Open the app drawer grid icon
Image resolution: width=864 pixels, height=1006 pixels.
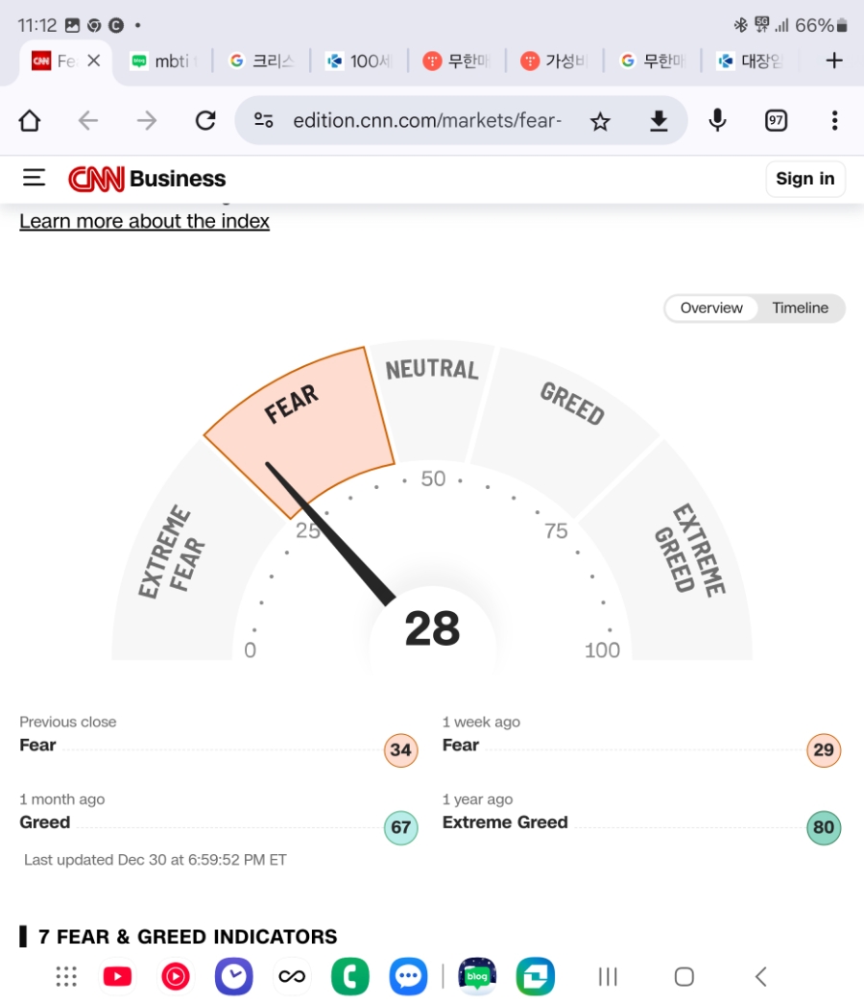pos(66,976)
